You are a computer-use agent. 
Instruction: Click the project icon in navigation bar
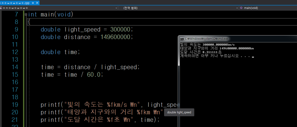coord(1,8)
